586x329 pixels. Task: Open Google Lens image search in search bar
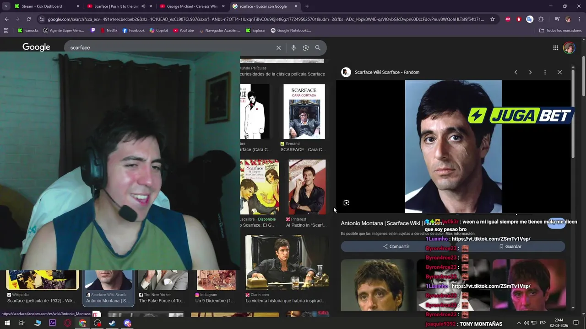click(x=305, y=48)
